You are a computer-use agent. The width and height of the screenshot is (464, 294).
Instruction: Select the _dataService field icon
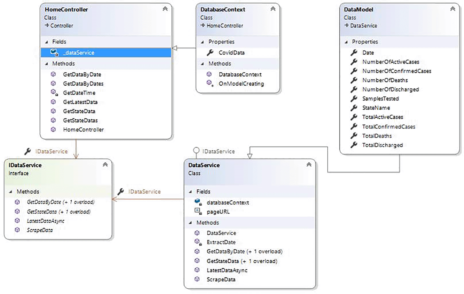click(x=54, y=52)
